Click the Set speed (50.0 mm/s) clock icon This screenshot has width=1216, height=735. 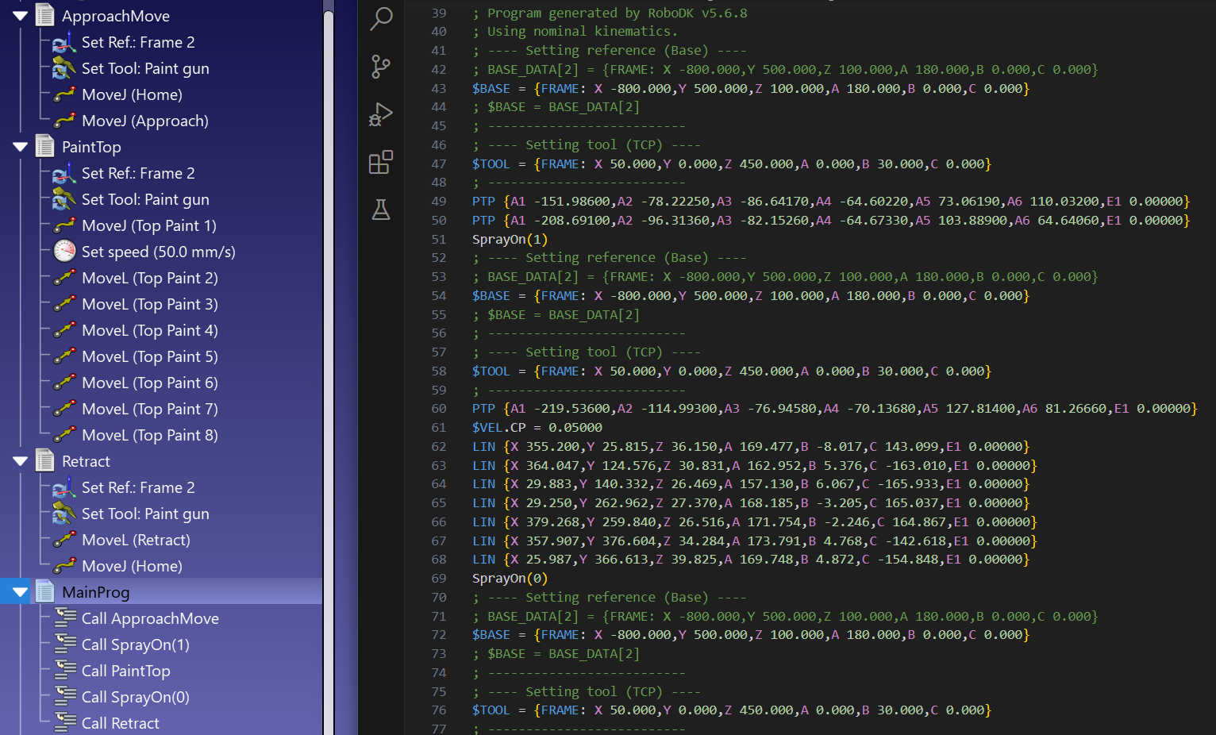coord(64,252)
